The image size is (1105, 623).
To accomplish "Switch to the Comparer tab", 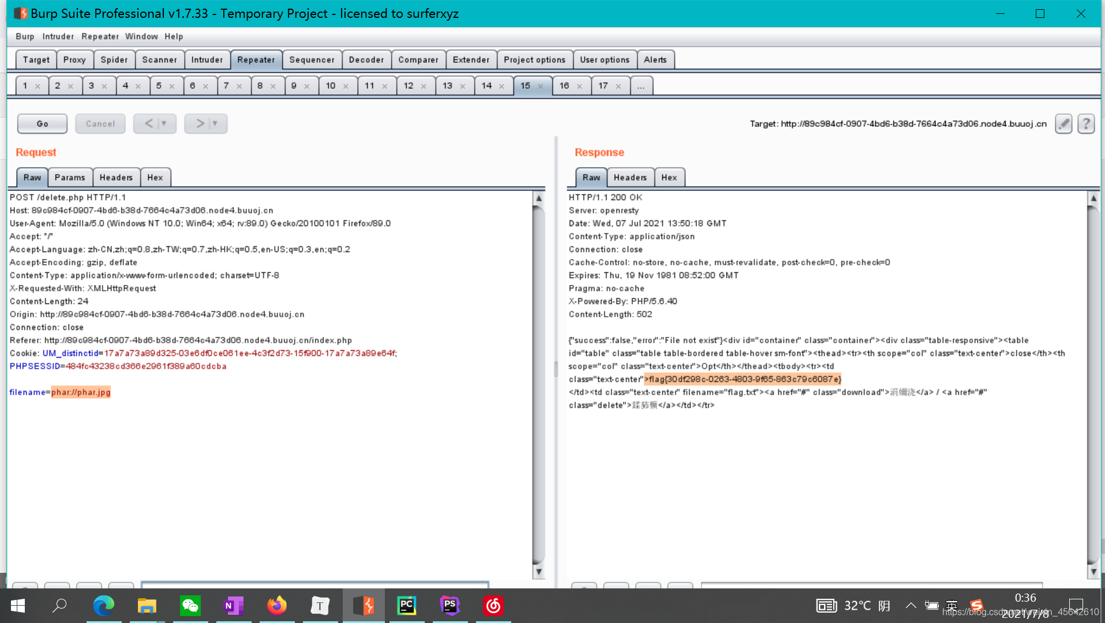I will pos(418,59).
